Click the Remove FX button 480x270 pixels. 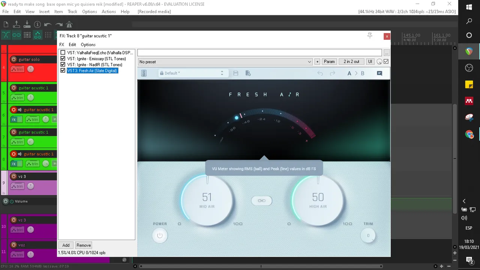click(x=84, y=245)
